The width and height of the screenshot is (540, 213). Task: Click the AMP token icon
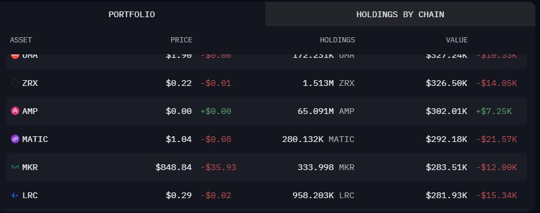pyautogui.click(x=15, y=111)
